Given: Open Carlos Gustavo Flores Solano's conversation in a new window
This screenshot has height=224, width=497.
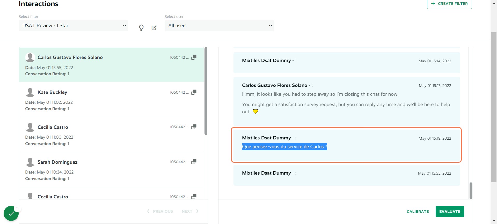Looking at the screenshot, I should coord(194,57).
